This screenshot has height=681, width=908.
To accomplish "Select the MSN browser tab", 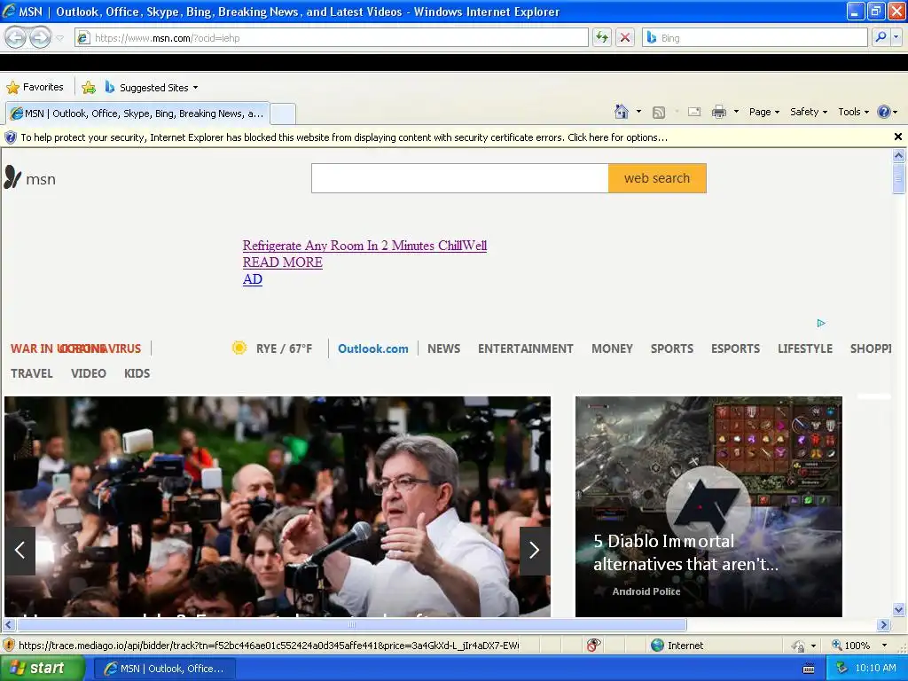I will tap(137, 113).
